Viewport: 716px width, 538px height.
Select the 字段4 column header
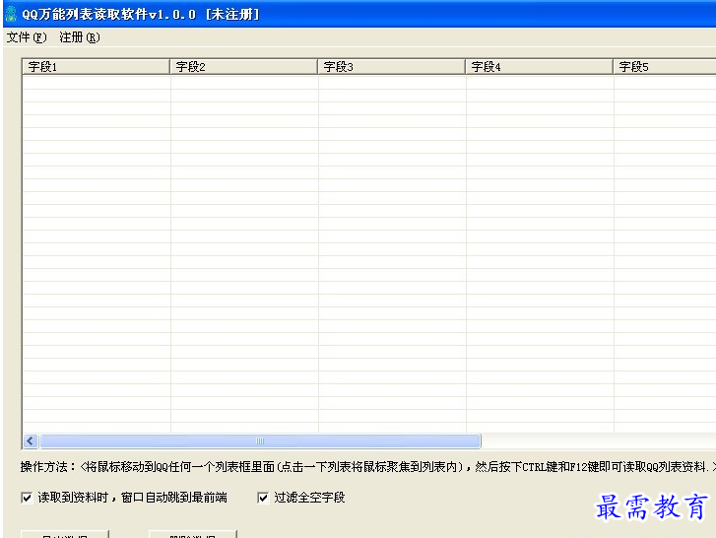pos(539,67)
